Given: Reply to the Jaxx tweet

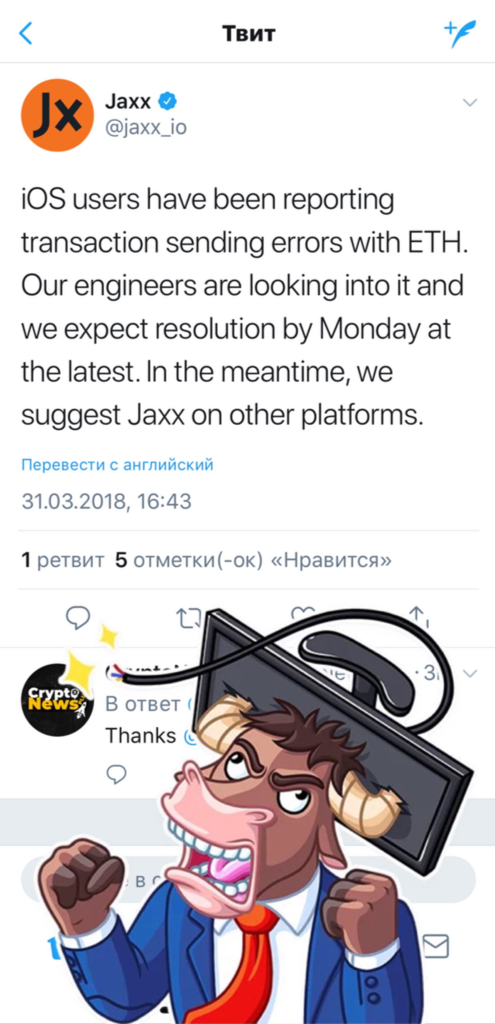Looking at the screenshot, I should (78, 618).
